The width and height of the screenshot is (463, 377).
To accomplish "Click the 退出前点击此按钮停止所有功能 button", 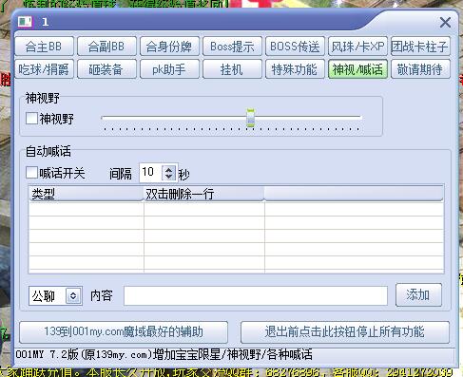I will (x=345, y=332).
